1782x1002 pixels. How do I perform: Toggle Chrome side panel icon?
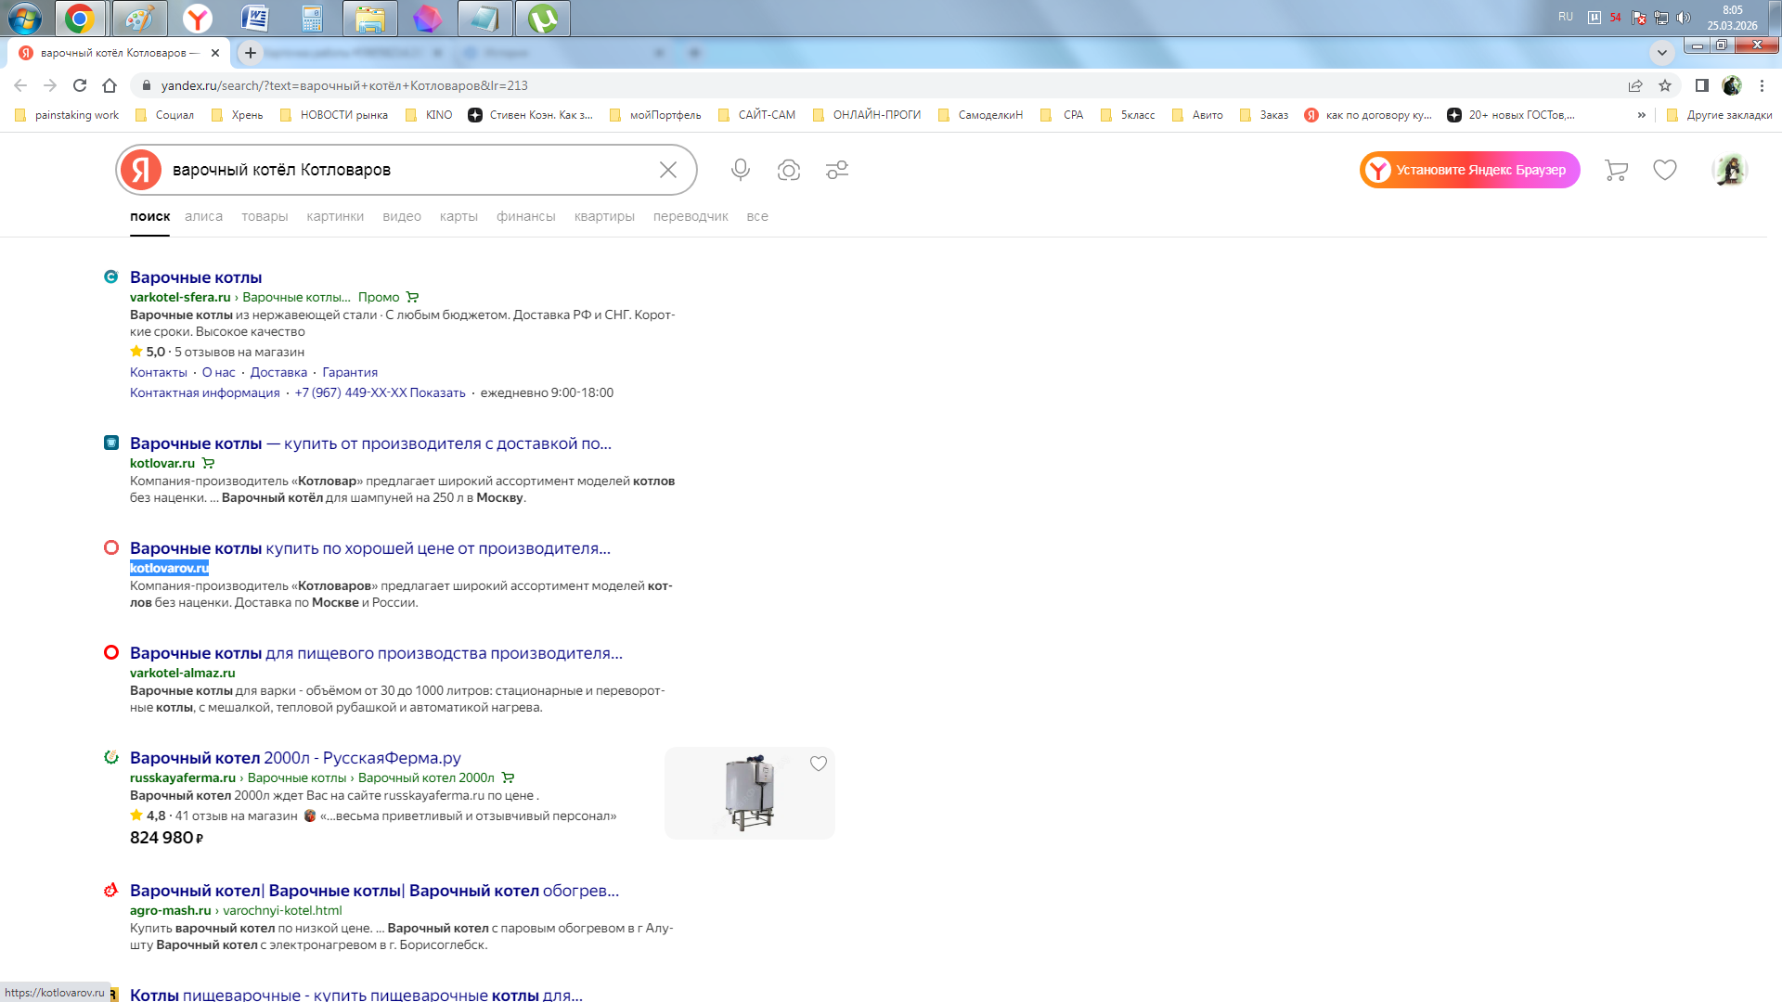[1701, 85]
